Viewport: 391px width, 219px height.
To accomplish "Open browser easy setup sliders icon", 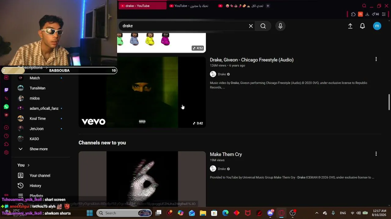I will click(x=384, y=14).
